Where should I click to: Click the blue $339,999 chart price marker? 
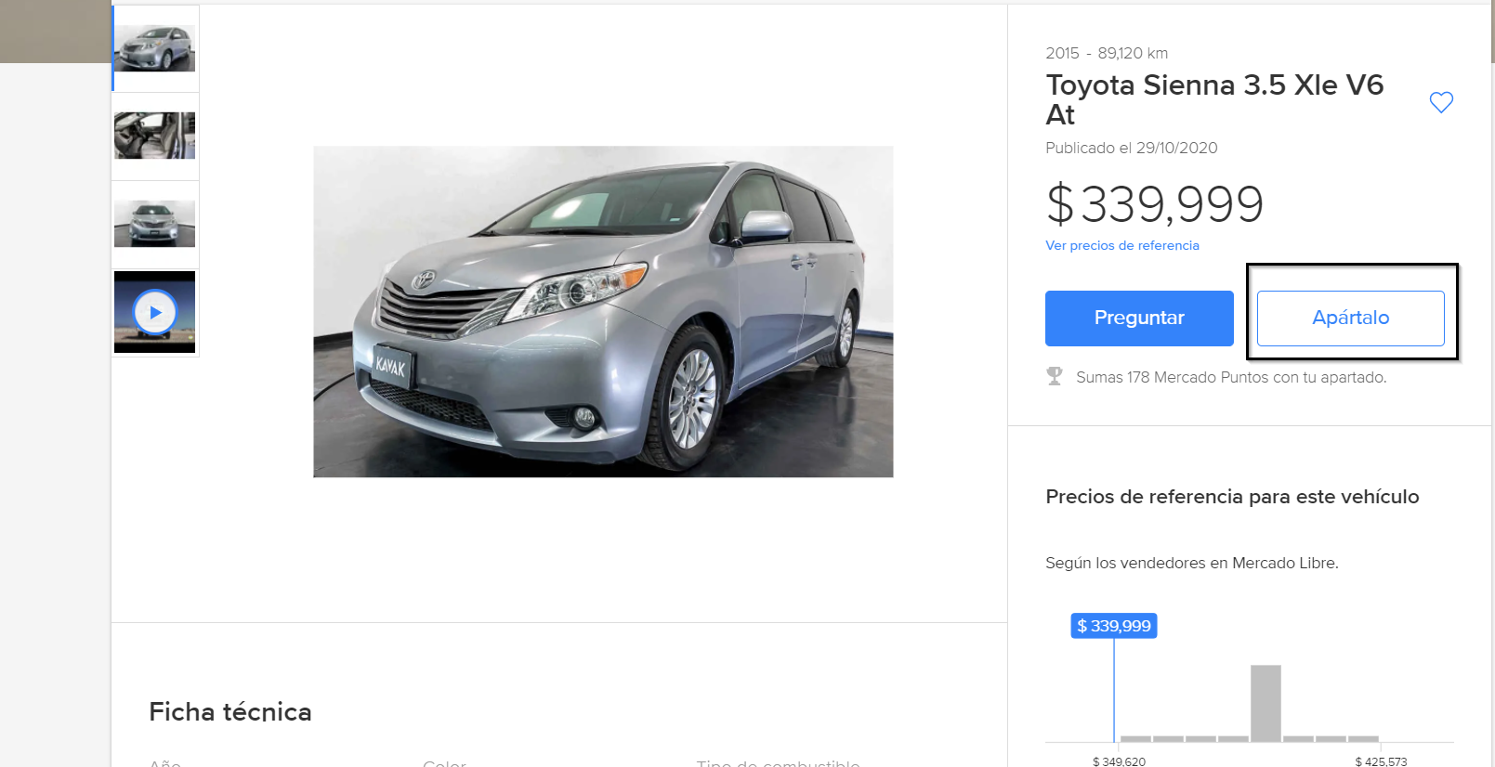[x=1114, y=626]
